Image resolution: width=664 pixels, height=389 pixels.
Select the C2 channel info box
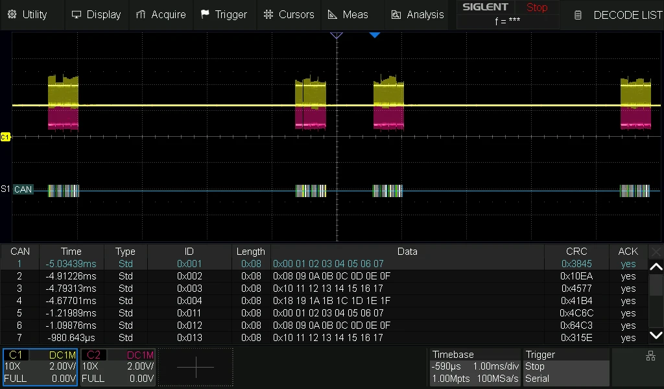(118, 366)
